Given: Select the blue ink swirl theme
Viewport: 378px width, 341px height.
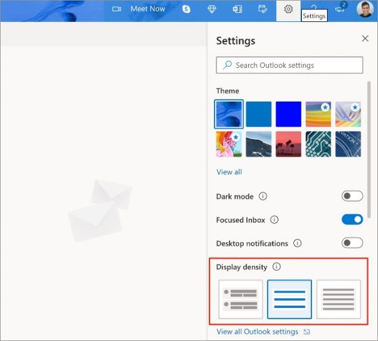Looking at the screenshot, I should point(229,114).
